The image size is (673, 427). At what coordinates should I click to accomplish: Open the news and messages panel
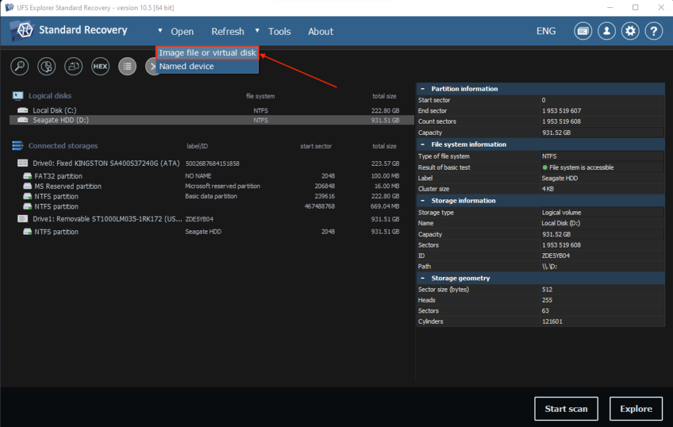tap(583, 31)
